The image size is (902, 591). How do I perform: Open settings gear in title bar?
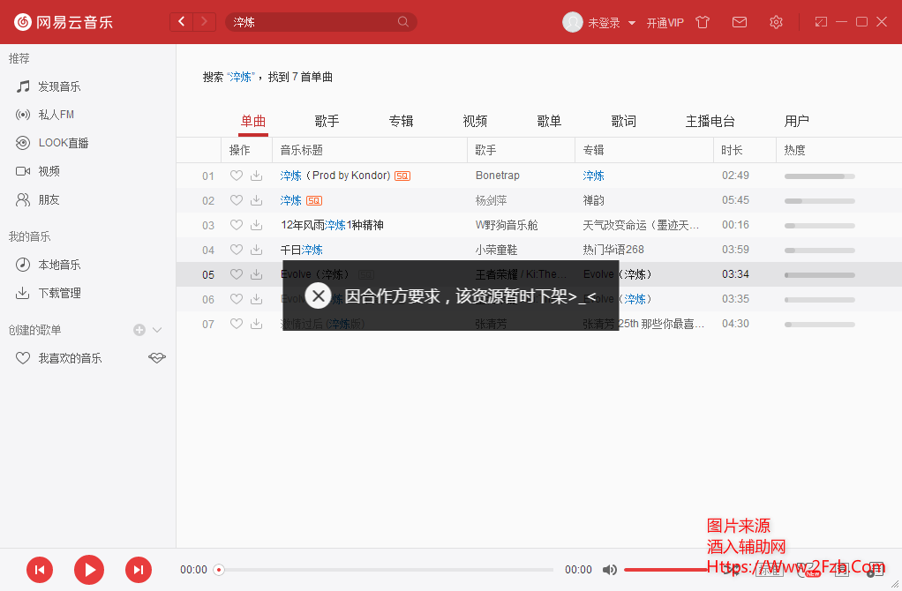tap(776, 22)
